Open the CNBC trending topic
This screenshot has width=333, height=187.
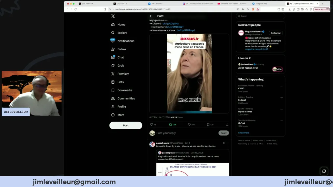241,89
